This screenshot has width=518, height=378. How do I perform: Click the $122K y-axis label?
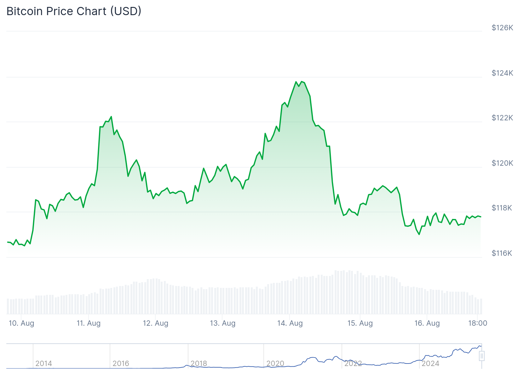click(502, 118)
